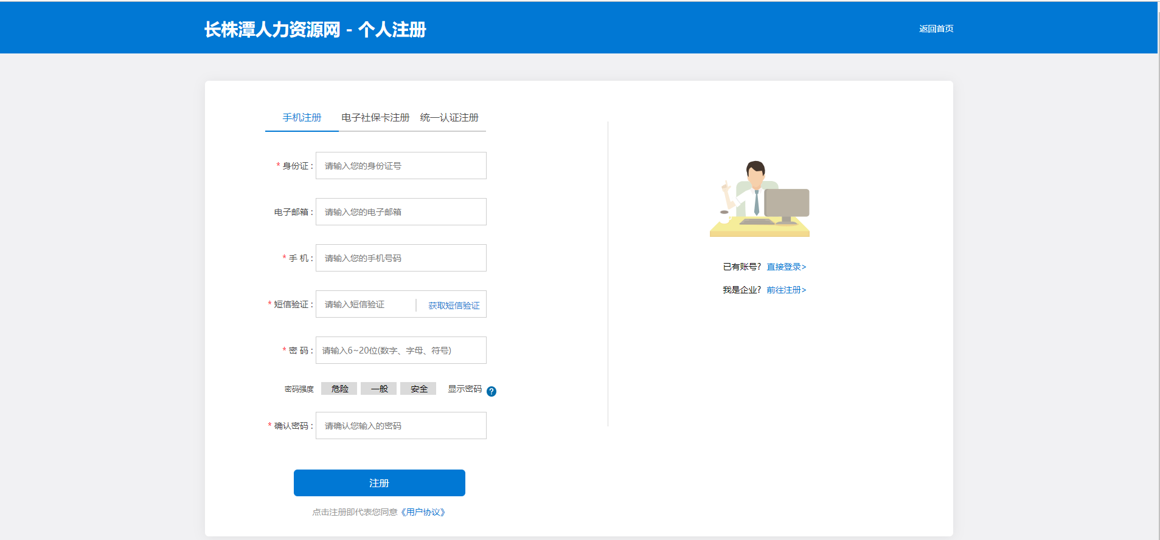Screen dimensions: 1160x540
Task: Open the 《用户协议》 user agreement link
Action: click(x=423, y=512)
